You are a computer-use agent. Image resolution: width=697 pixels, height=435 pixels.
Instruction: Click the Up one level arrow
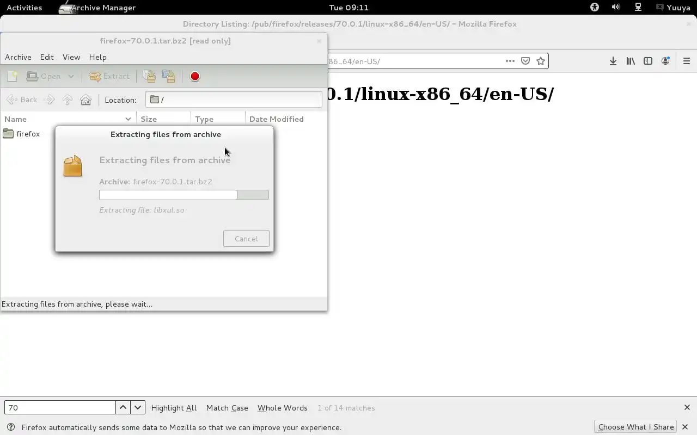pyautogui.click(x=68, y=100)
